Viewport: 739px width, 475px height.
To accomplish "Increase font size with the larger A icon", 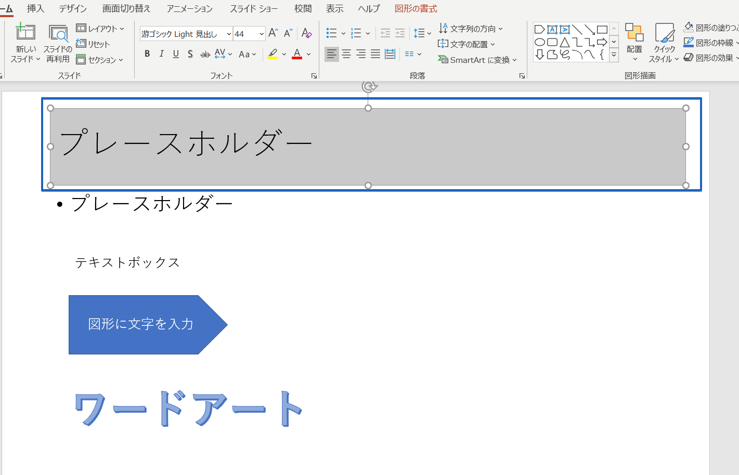I will [274, 33].
